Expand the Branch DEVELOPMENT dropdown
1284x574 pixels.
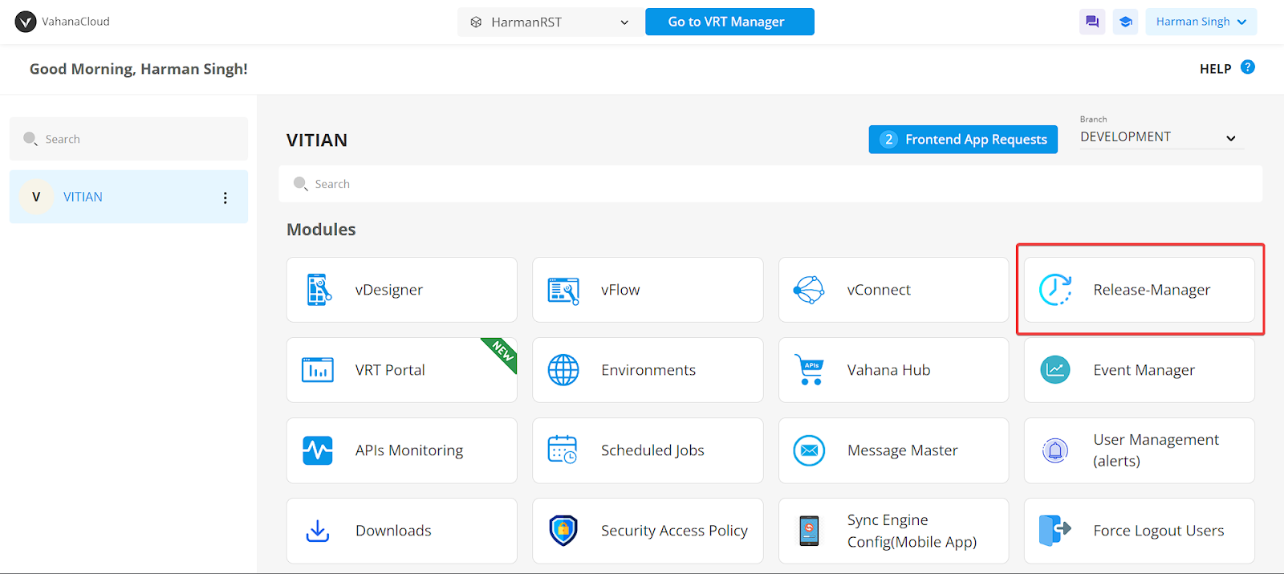tap(1161, 137)
